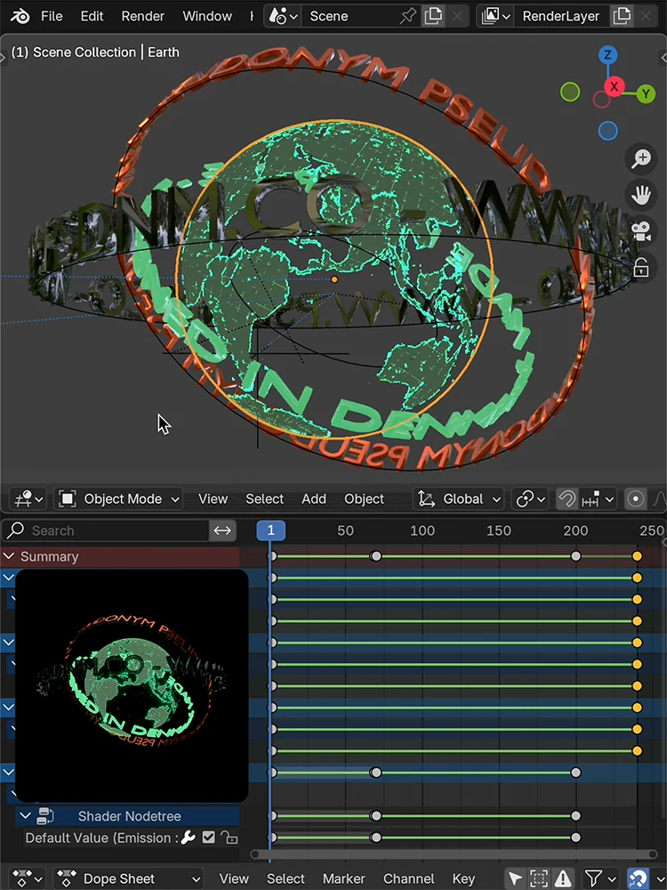Select the Shader Nodetree row label
The image size is (667, 890).
click(129, 816)
